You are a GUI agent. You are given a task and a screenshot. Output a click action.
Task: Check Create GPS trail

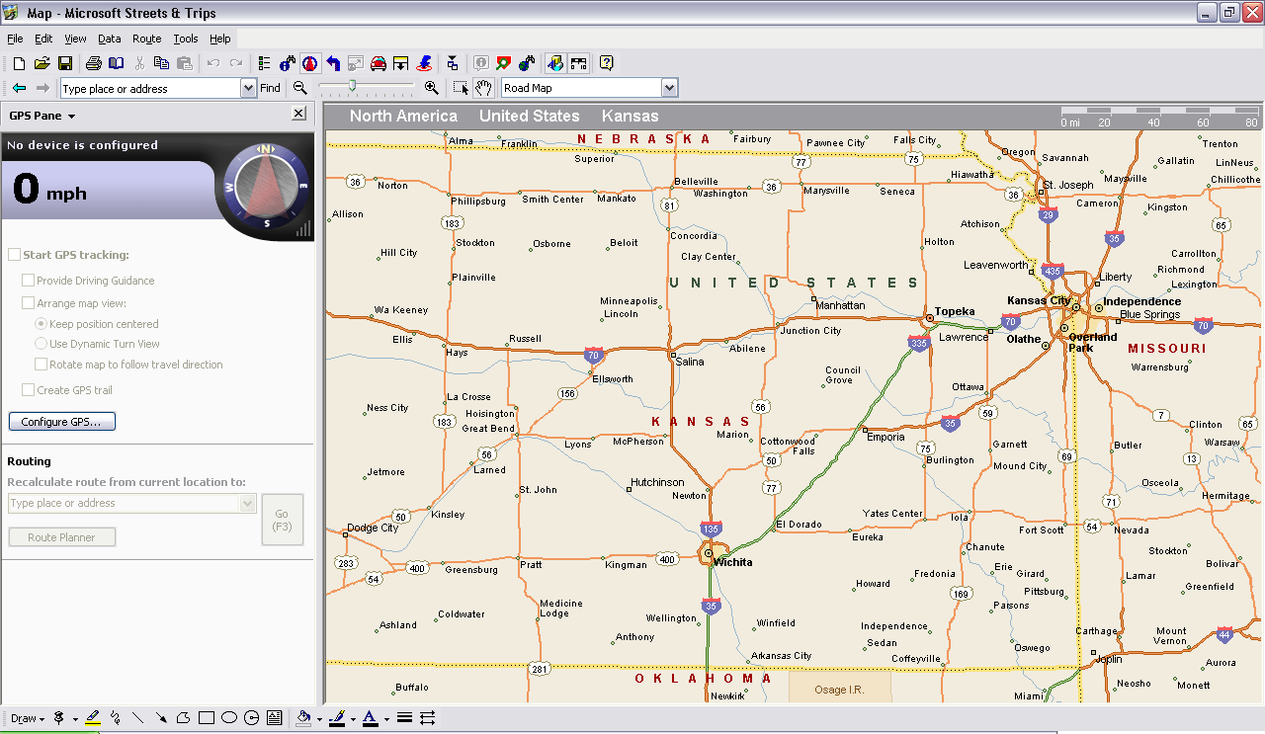(x=29, y=390)
